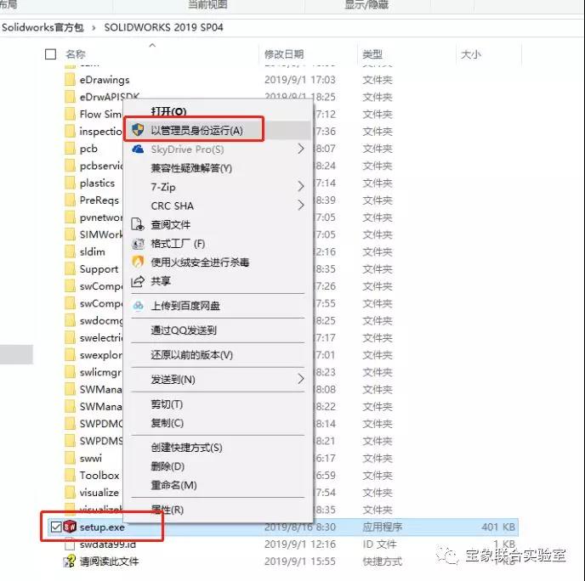The width and height of the screenshot is (585, 581).
Task: Select the inspection folder name
Action: click(x=100, y=131)
